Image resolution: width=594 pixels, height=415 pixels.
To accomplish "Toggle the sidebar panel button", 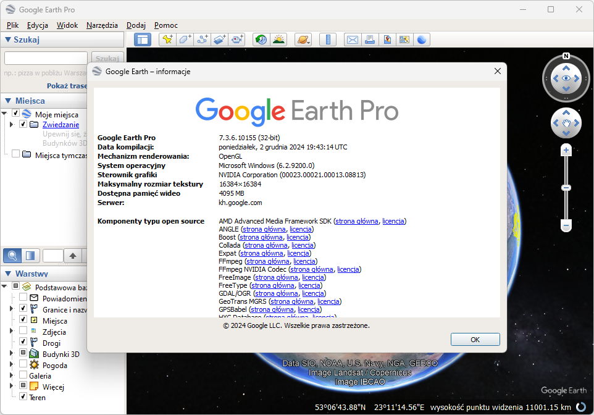I will click(x=143, y=40).
